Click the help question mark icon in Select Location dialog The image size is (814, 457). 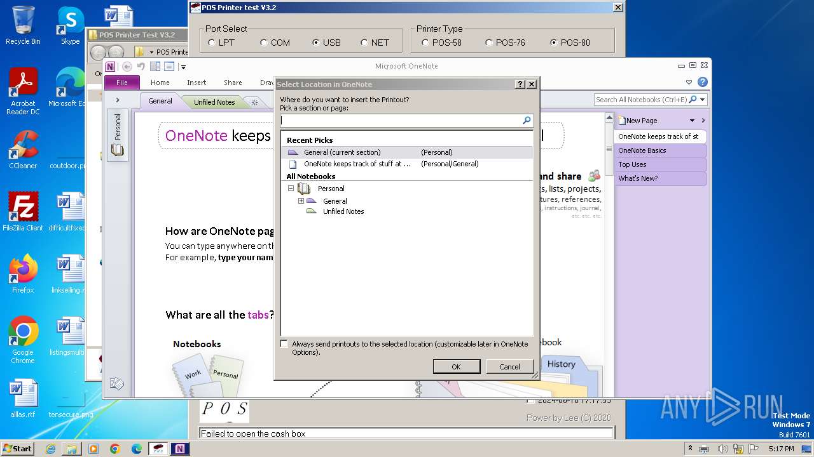[x=520, y=84]
